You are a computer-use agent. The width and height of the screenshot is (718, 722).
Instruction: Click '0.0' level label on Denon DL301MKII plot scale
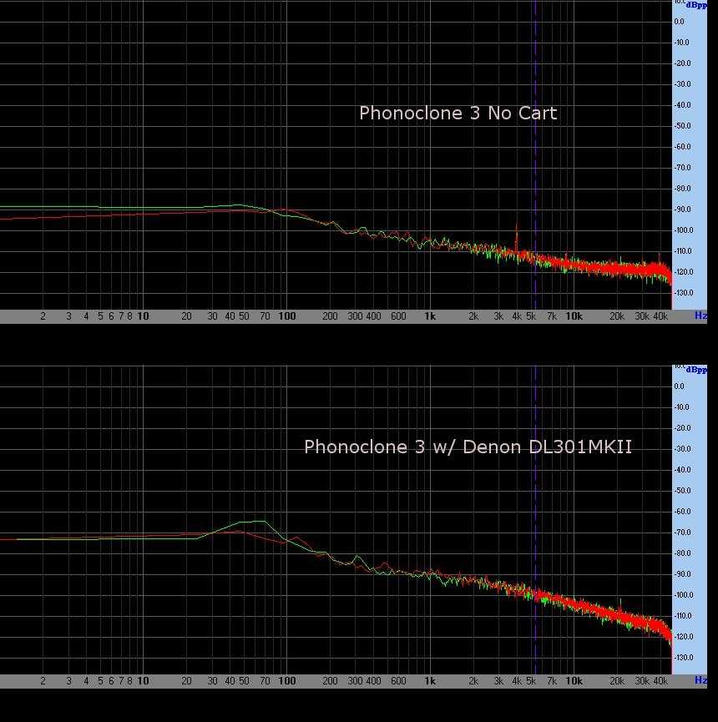[680, 386]
